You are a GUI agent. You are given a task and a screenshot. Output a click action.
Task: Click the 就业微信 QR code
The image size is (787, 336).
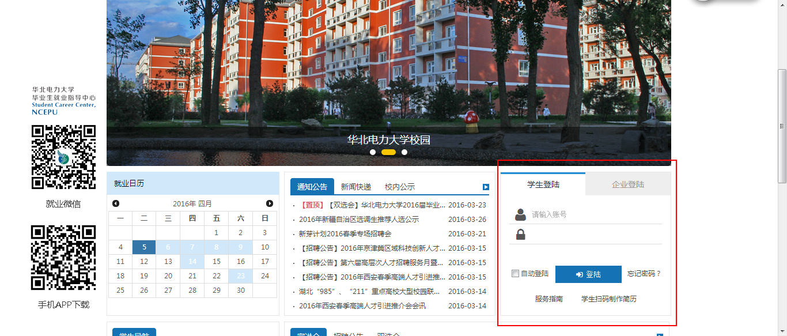pos(63,157)
